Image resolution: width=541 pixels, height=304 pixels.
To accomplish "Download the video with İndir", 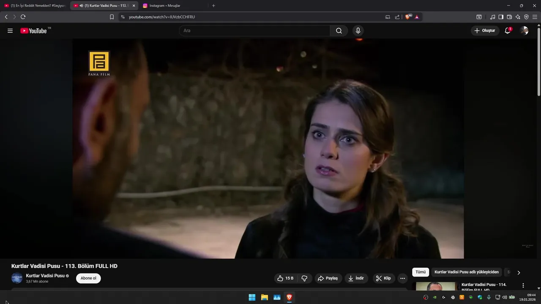I will point(356,278).
